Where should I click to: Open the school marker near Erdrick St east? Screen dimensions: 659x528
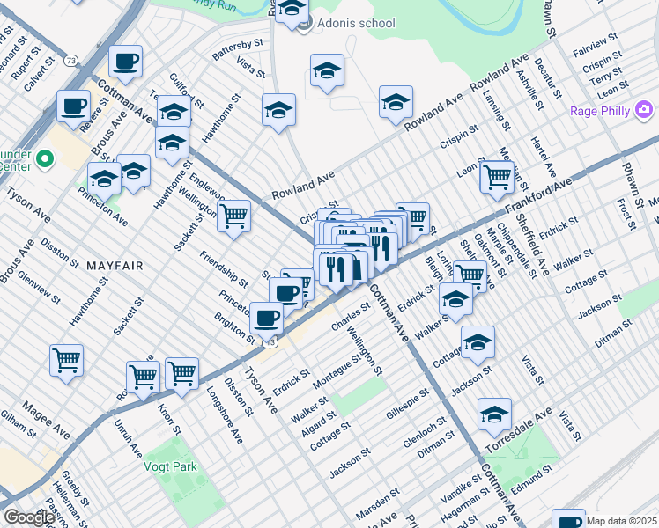455,300
